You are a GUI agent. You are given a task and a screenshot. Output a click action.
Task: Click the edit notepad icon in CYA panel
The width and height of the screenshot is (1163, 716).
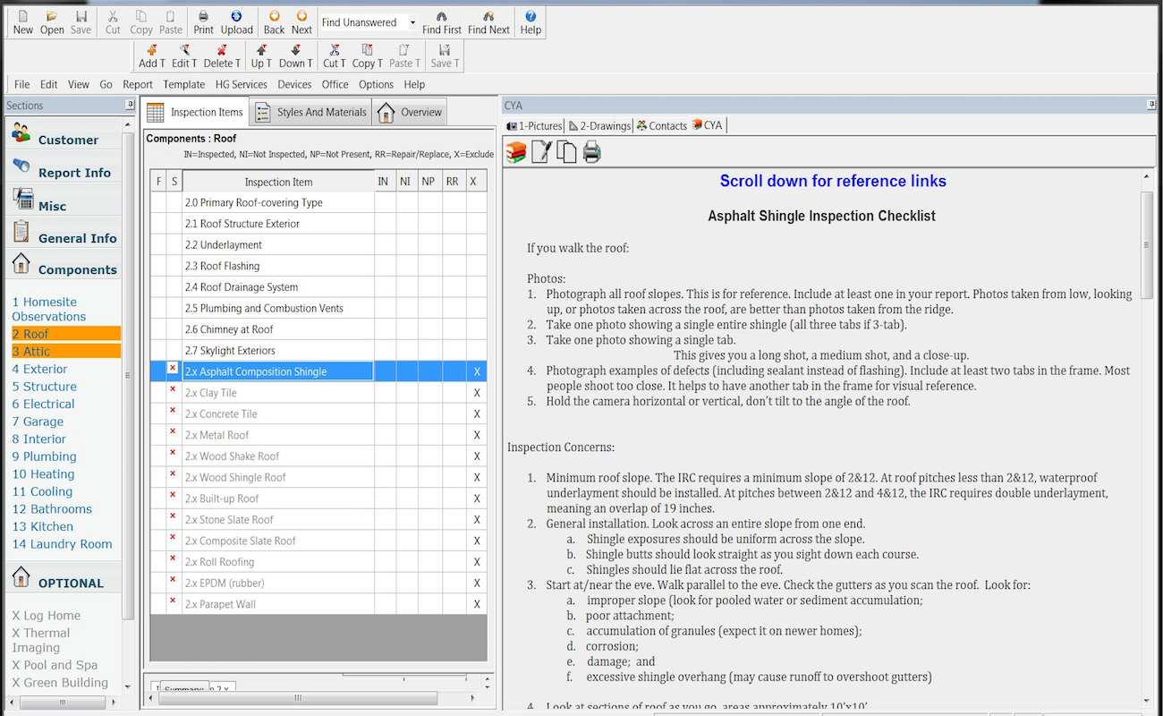(x=541, y=153)
